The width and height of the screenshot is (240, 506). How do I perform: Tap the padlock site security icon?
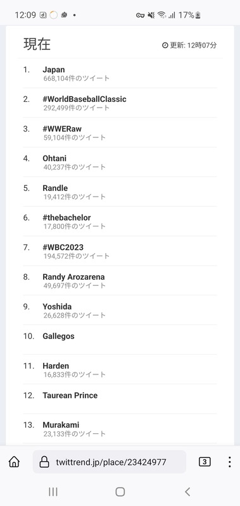(x=44, y=462)
